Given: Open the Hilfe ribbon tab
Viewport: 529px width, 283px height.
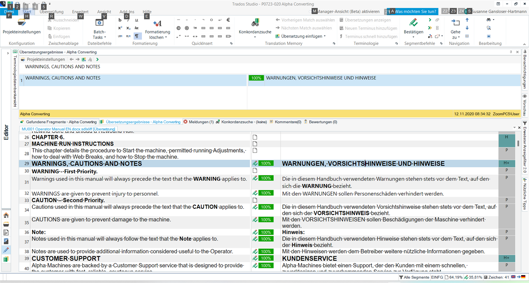Looking at the screenshot, I should pyautogui.click(x=147, y=12).
